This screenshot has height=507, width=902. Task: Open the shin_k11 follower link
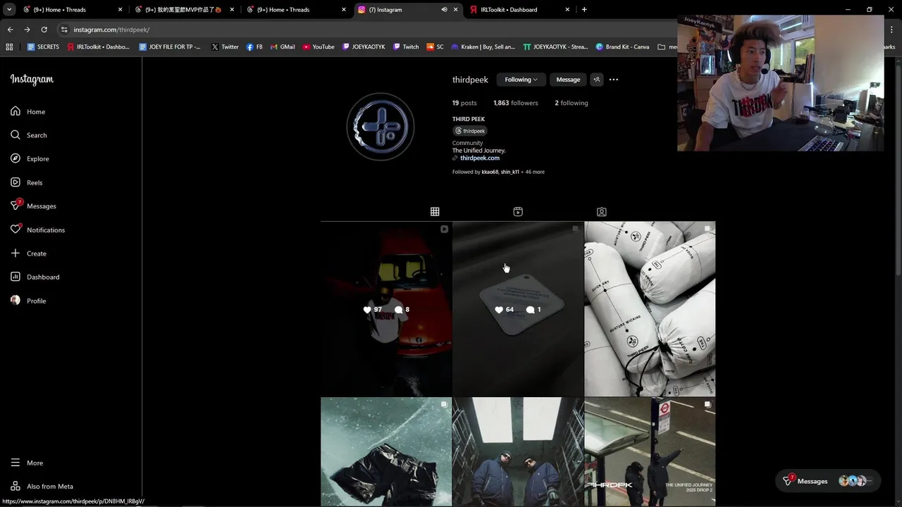(509, 172)
